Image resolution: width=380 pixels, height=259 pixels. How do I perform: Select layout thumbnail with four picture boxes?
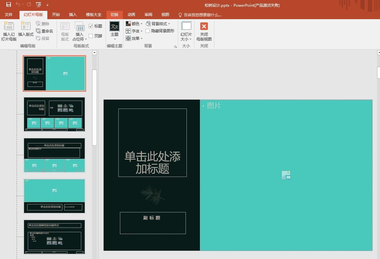pyautogui.click(x=54, y=114)
